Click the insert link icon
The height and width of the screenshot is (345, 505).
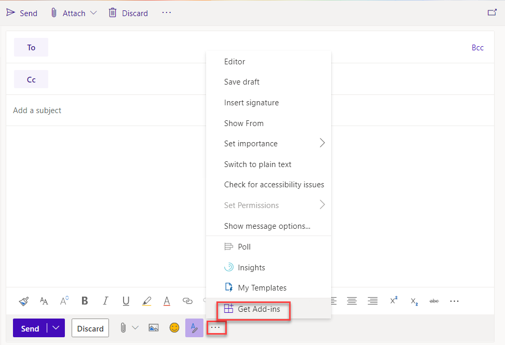[187, 301]
